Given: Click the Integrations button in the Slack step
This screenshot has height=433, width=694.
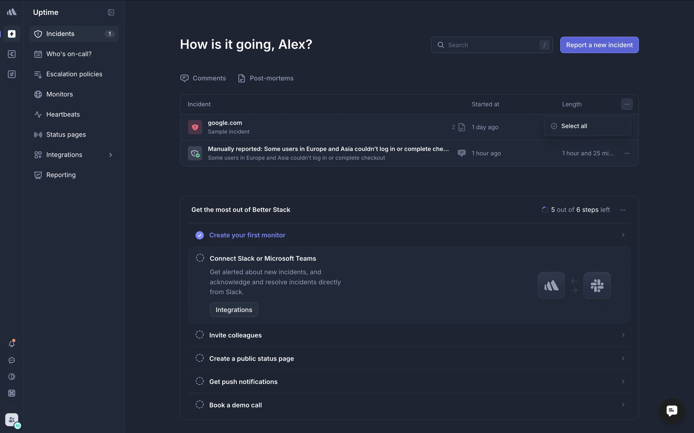Looking at the screenshot, I should (234, 310).
